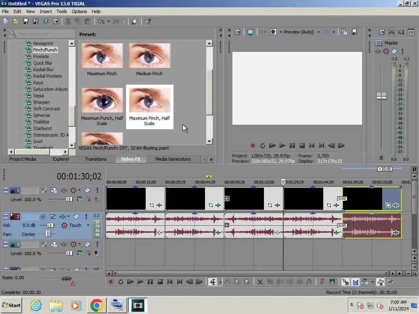Mute audio track 2
419x314 pixels.
(x=77, y=217)
